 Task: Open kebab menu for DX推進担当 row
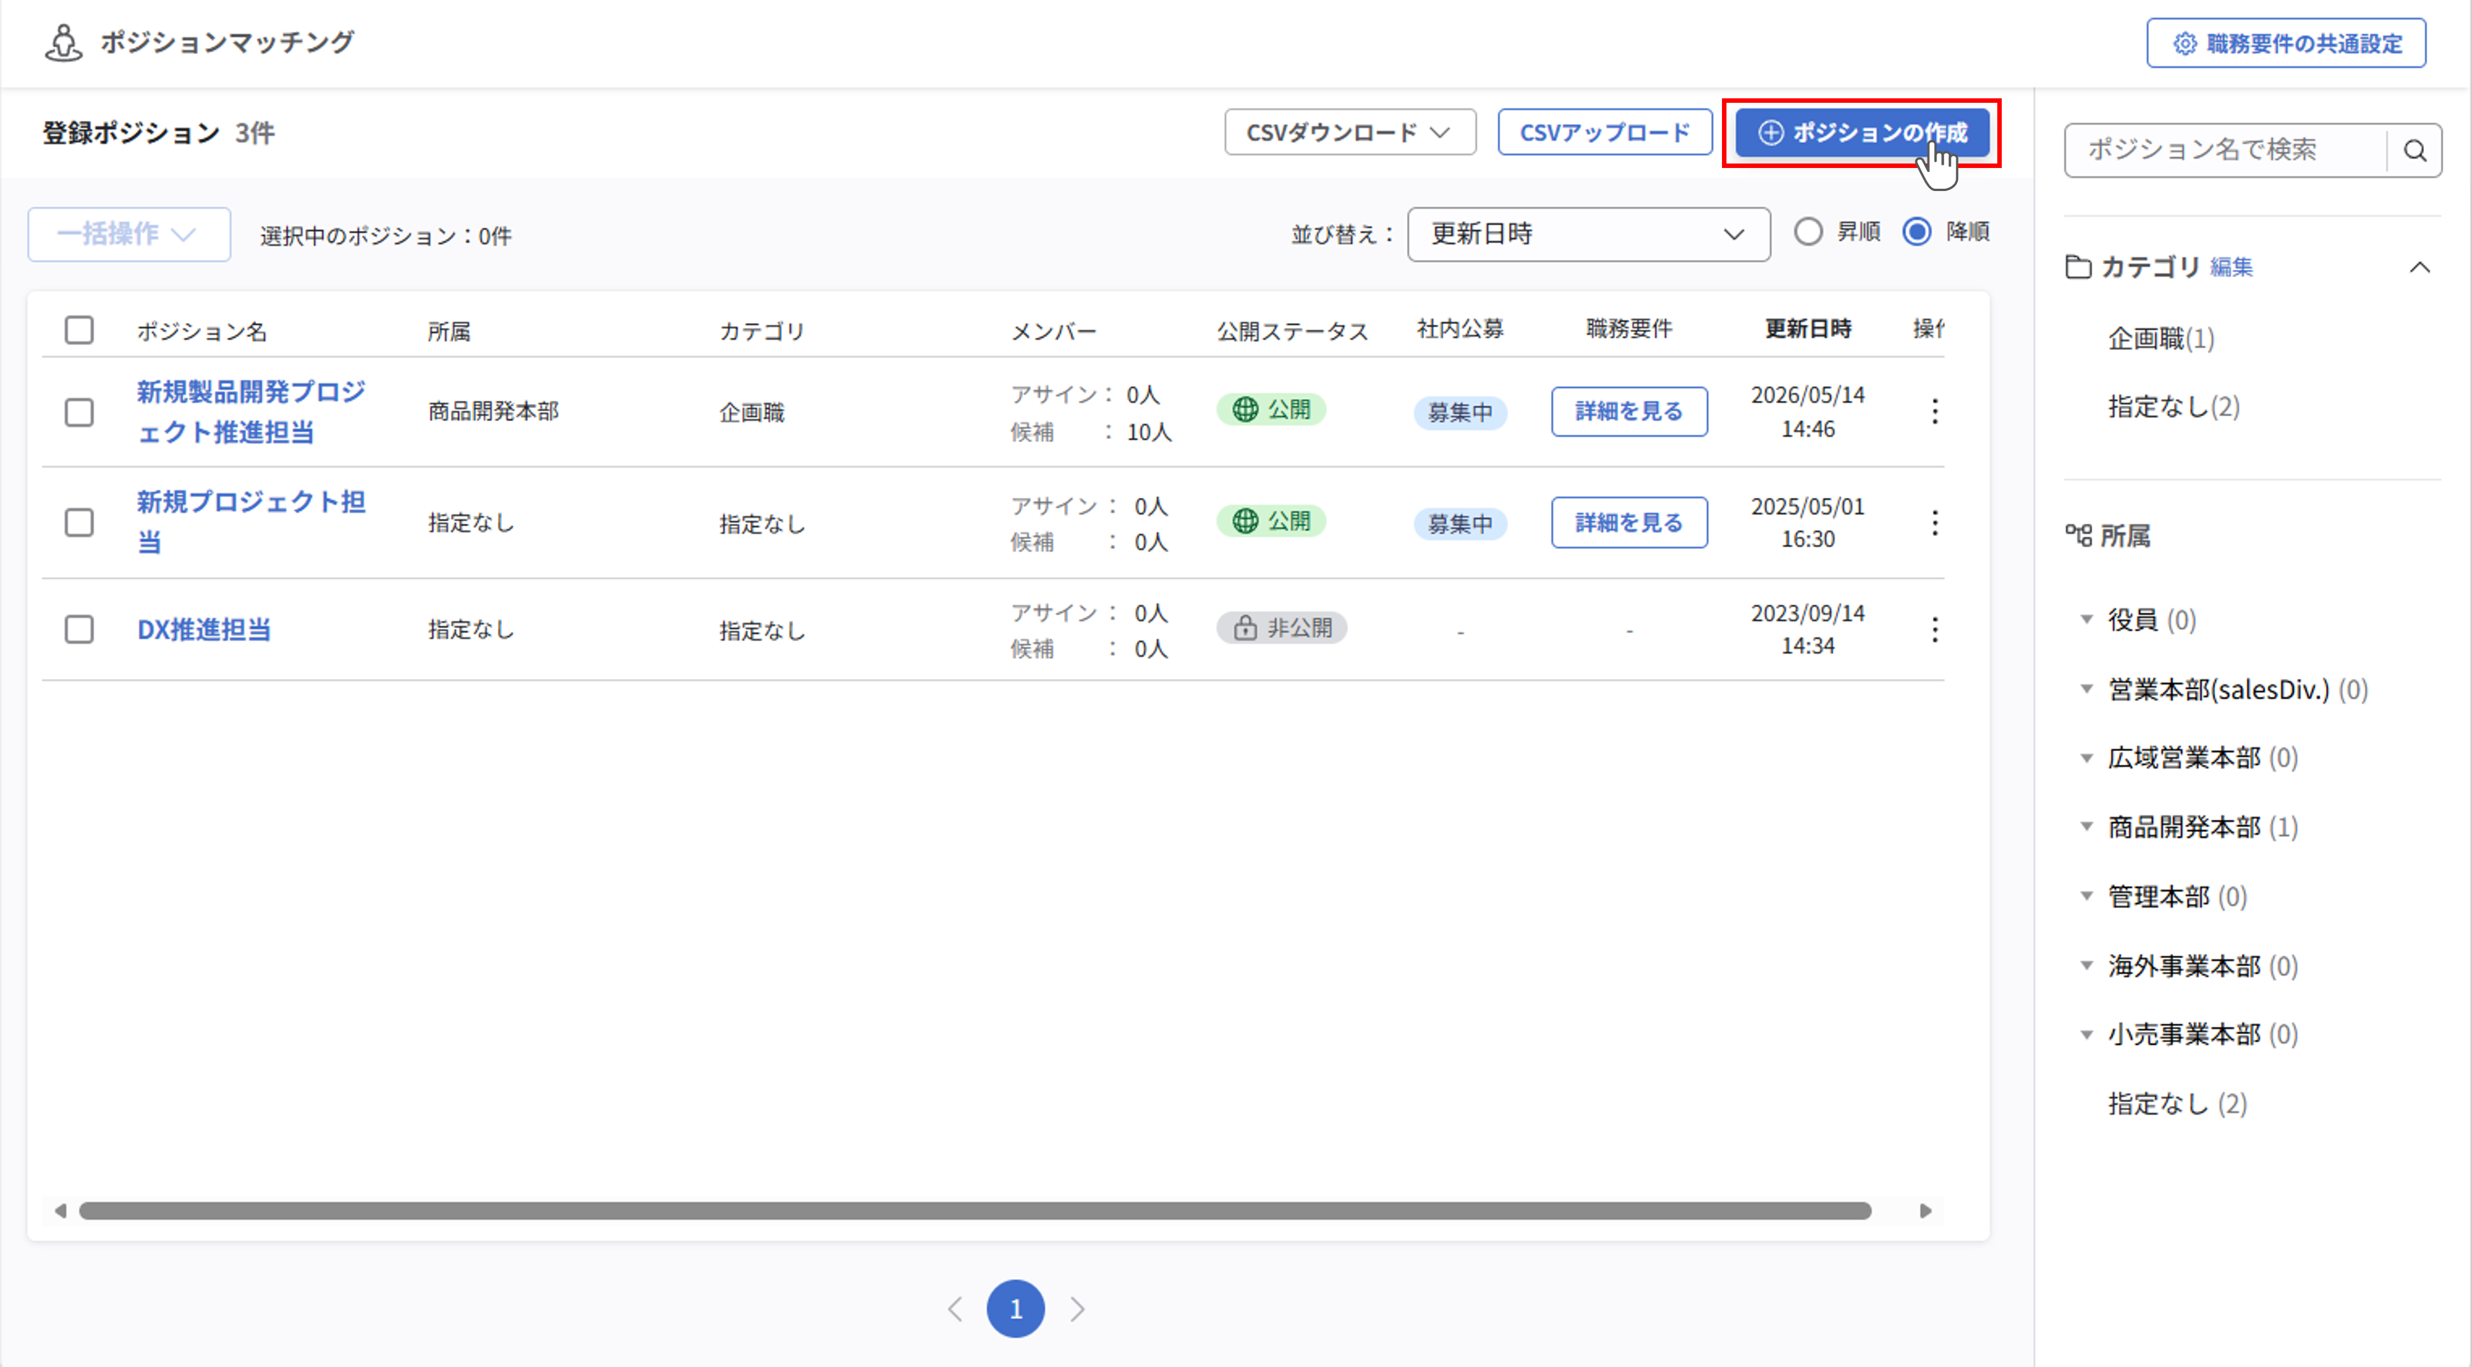pyautogui.click(x=1934, y=630)
